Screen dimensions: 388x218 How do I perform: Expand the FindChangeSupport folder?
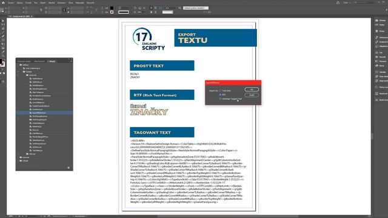(x=18, y=120)
